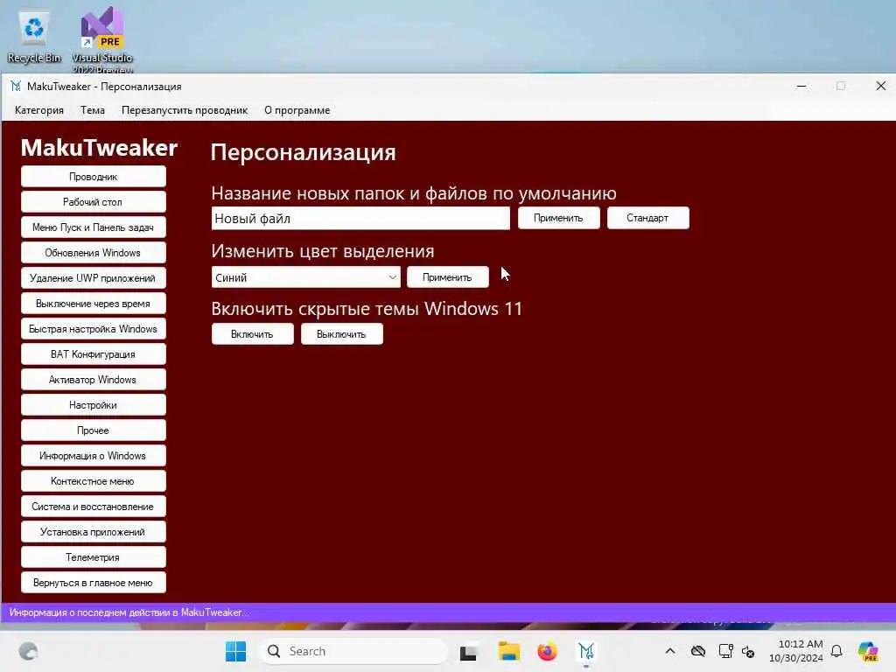Open the Тема menu
The height and width of the screenshot is (672, 896).
pos(93,110)
